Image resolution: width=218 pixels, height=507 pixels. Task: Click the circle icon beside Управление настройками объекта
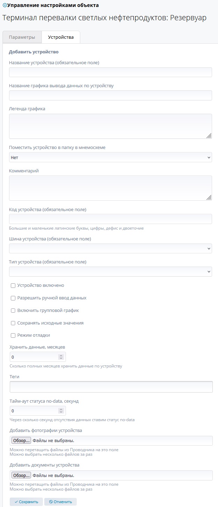click(x=5, y=5)
